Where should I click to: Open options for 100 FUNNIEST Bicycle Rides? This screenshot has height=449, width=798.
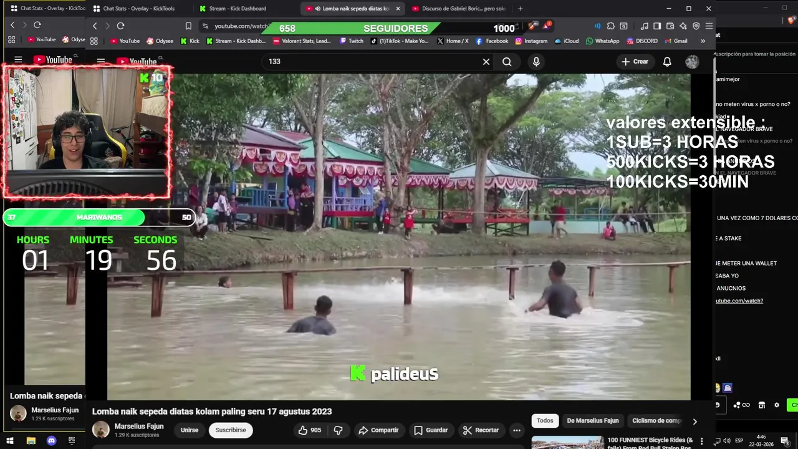pyautogui.click(x=702, y=442)
